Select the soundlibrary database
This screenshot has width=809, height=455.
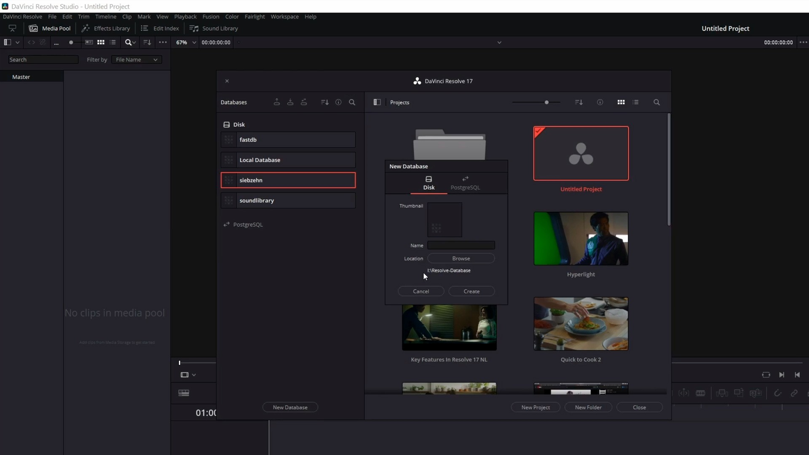[x=288, y=200]
